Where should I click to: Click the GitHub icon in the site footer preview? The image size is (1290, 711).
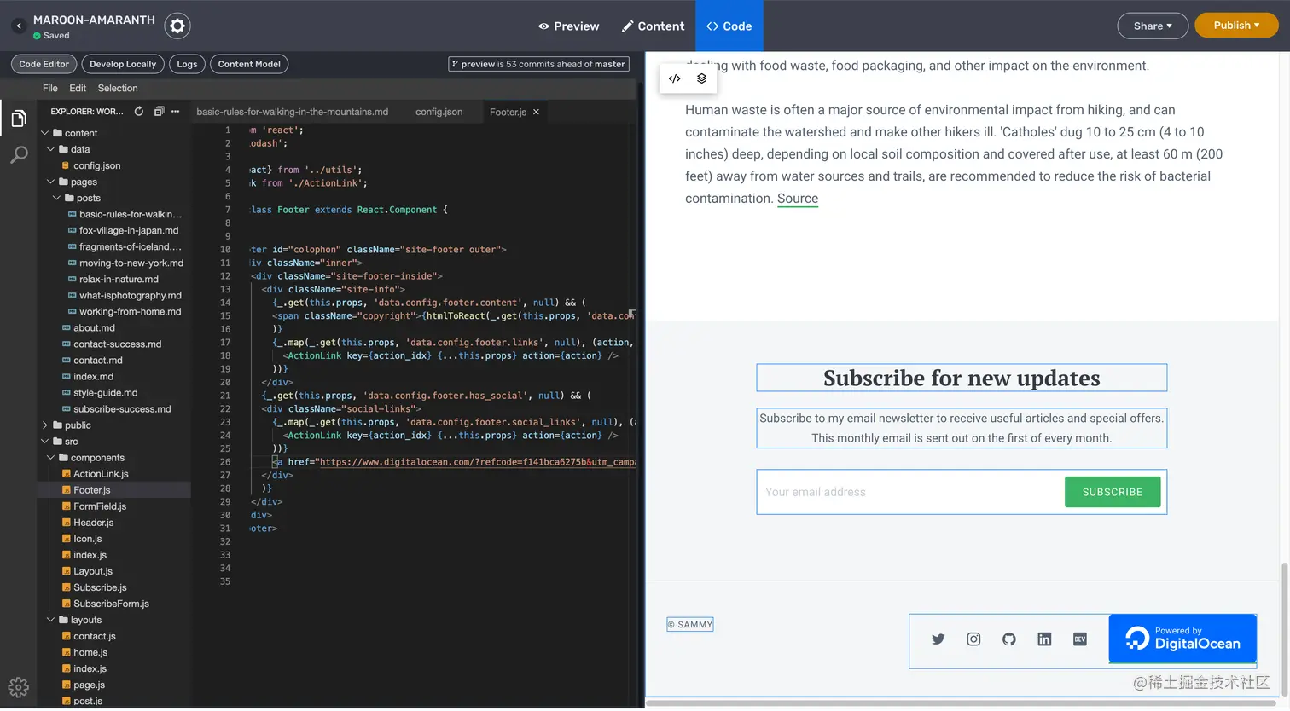click(x=1008, y=639)
